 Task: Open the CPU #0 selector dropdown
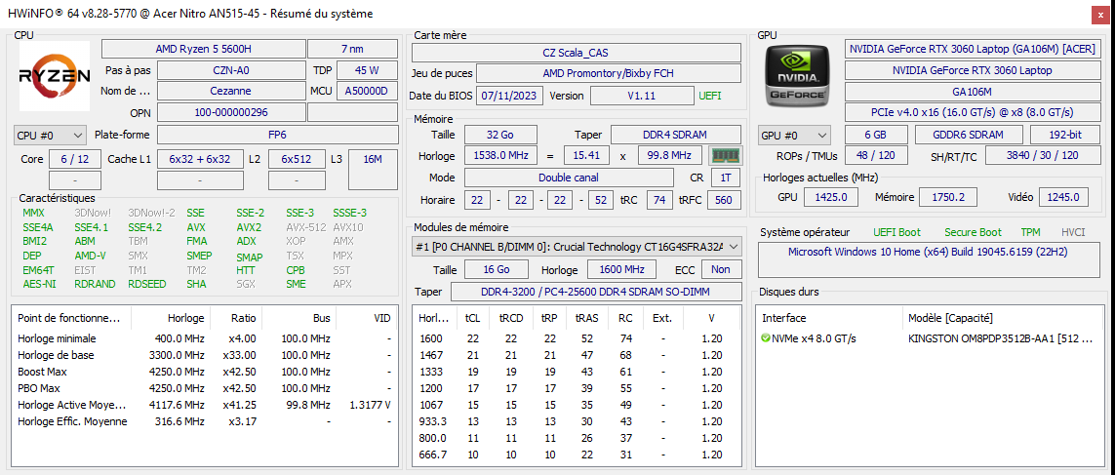point(50,136)
